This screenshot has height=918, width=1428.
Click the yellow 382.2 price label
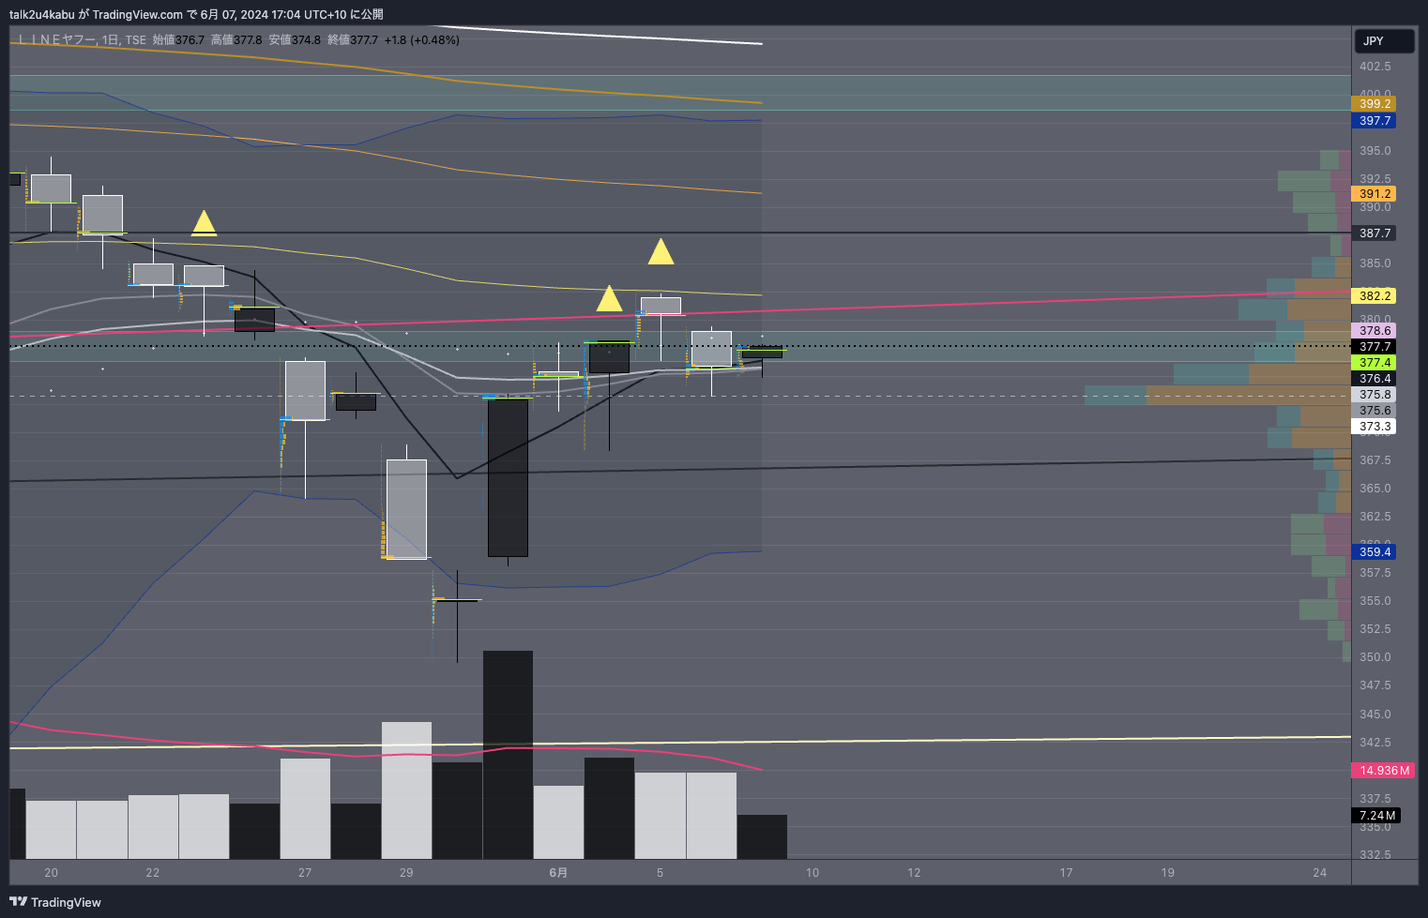click(x=1374, y=296)
